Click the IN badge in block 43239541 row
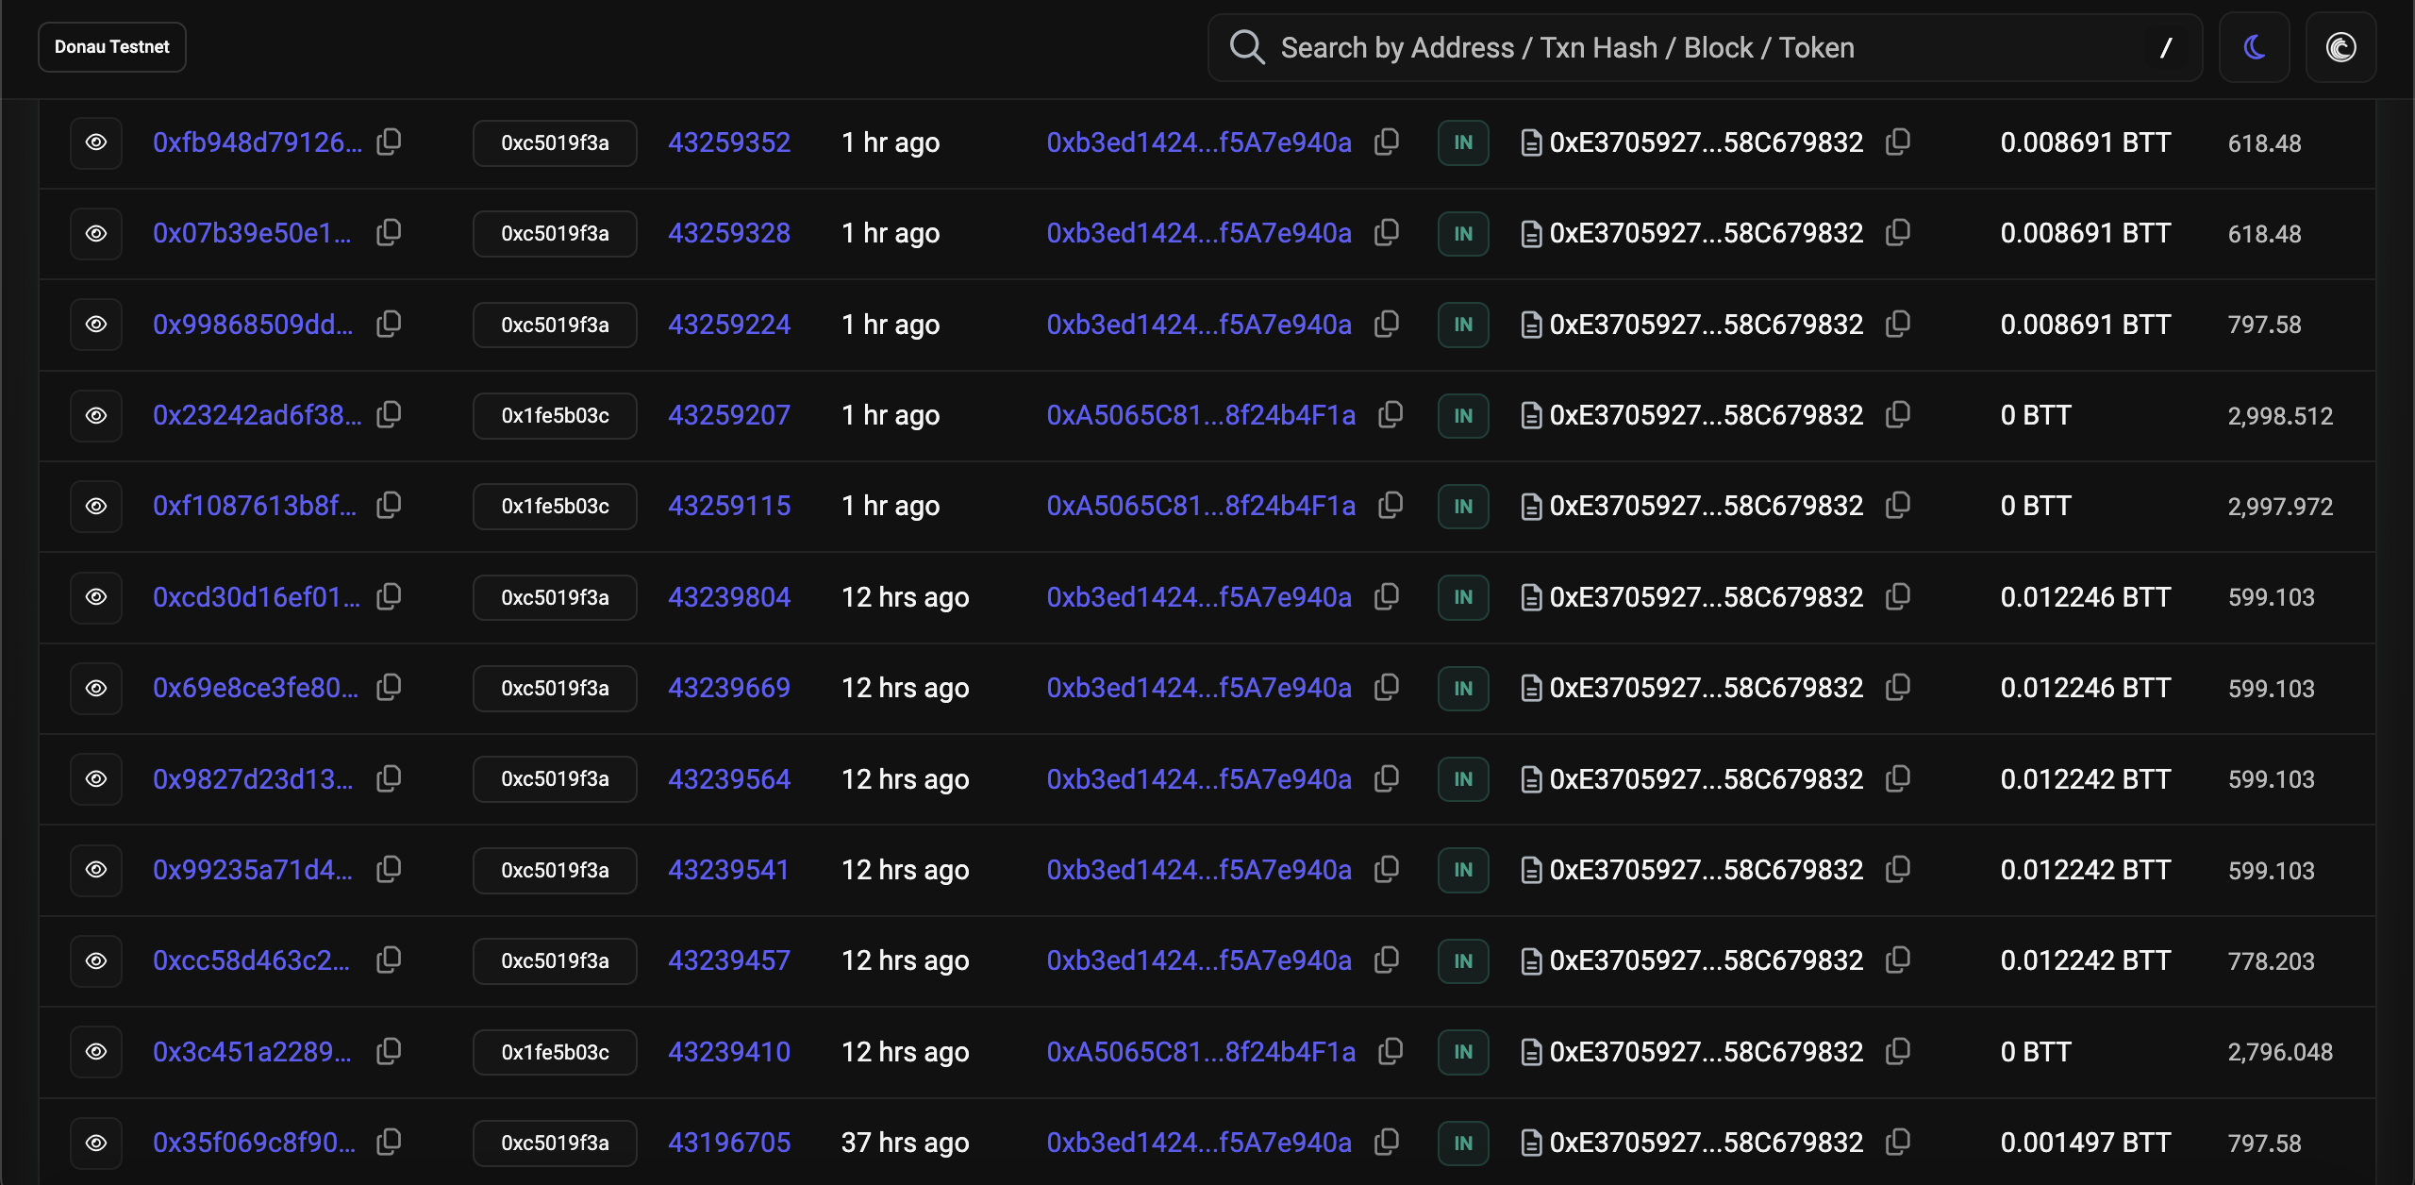This screenshot has height=1185, width=2415. coord(1463,870)
